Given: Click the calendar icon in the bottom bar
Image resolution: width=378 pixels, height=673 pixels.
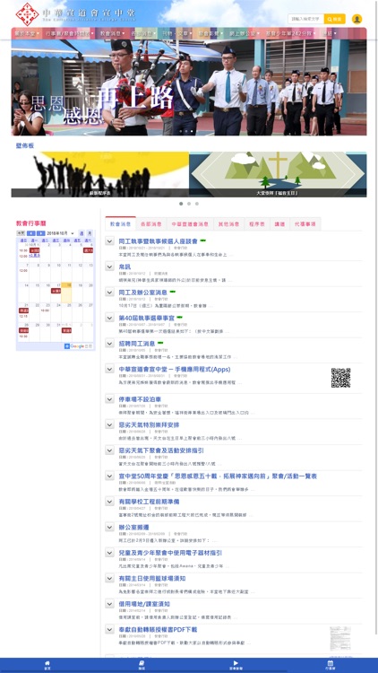Looking at the screenshot, I should (330, 665).
